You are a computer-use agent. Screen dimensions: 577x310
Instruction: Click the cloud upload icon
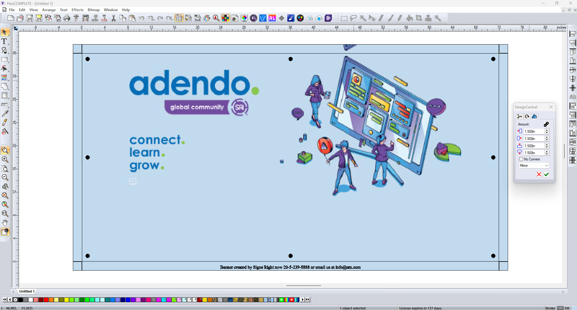319,18
